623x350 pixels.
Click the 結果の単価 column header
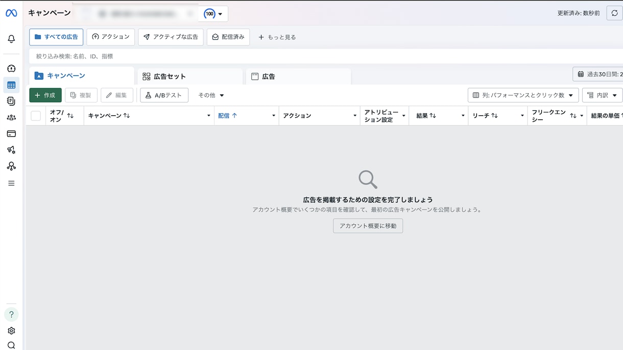(606, 116)
